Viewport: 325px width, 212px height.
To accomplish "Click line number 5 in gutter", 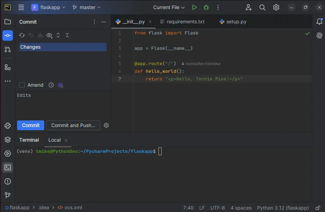I will coord(119,64).
